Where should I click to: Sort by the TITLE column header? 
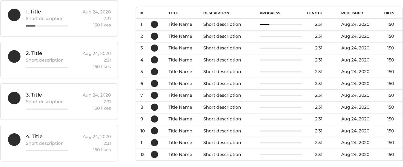[x=173, y=13]
